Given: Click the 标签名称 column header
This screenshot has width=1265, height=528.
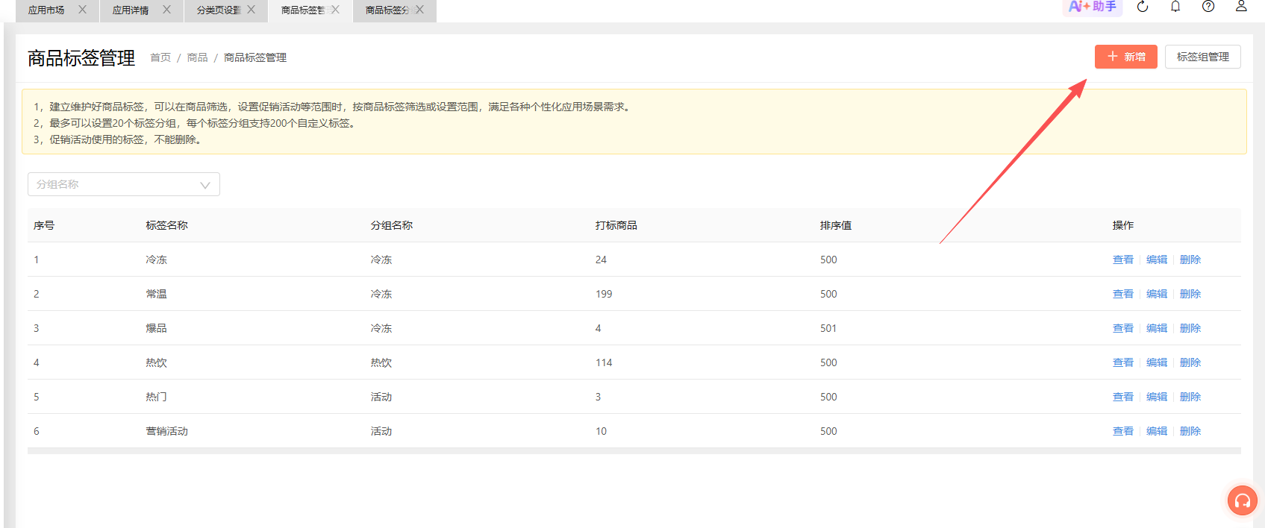Looking at the screenshot, I should 167,225.
